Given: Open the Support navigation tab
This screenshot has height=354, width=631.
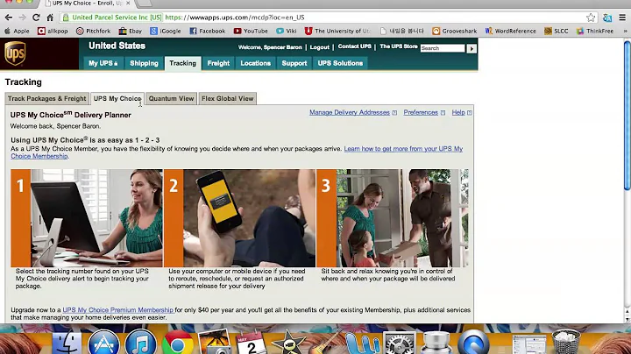Looking at the screenshot, I should tap(294, 63).
